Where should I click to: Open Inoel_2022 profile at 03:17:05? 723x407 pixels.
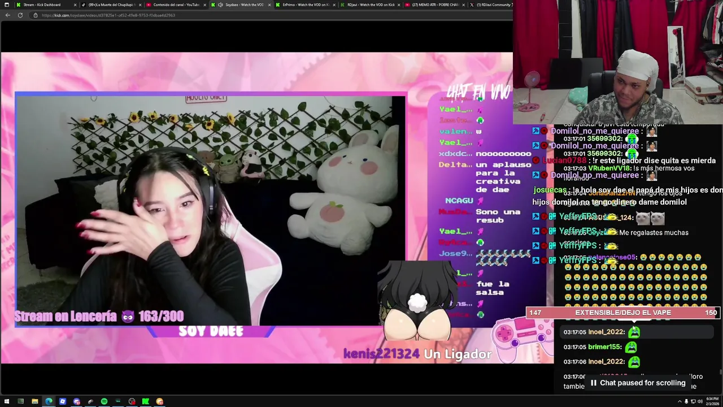607,332
